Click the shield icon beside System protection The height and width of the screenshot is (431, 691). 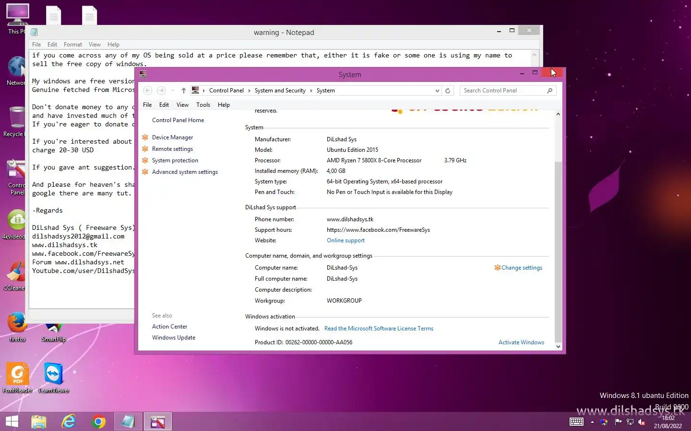(145, 160)
